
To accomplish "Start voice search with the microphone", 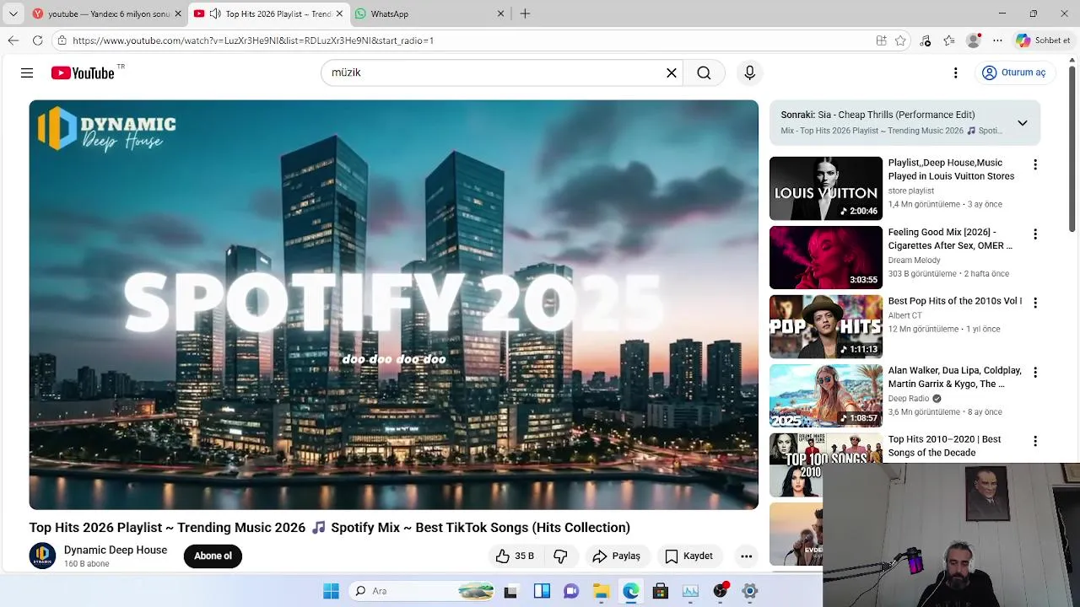I will click(x=749, y=73).
